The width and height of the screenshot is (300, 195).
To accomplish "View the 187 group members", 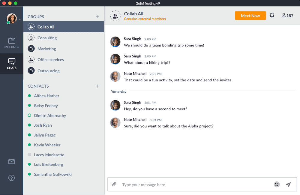I will [287, 15].
